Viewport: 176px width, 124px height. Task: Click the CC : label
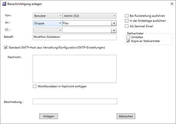(8, 30)
